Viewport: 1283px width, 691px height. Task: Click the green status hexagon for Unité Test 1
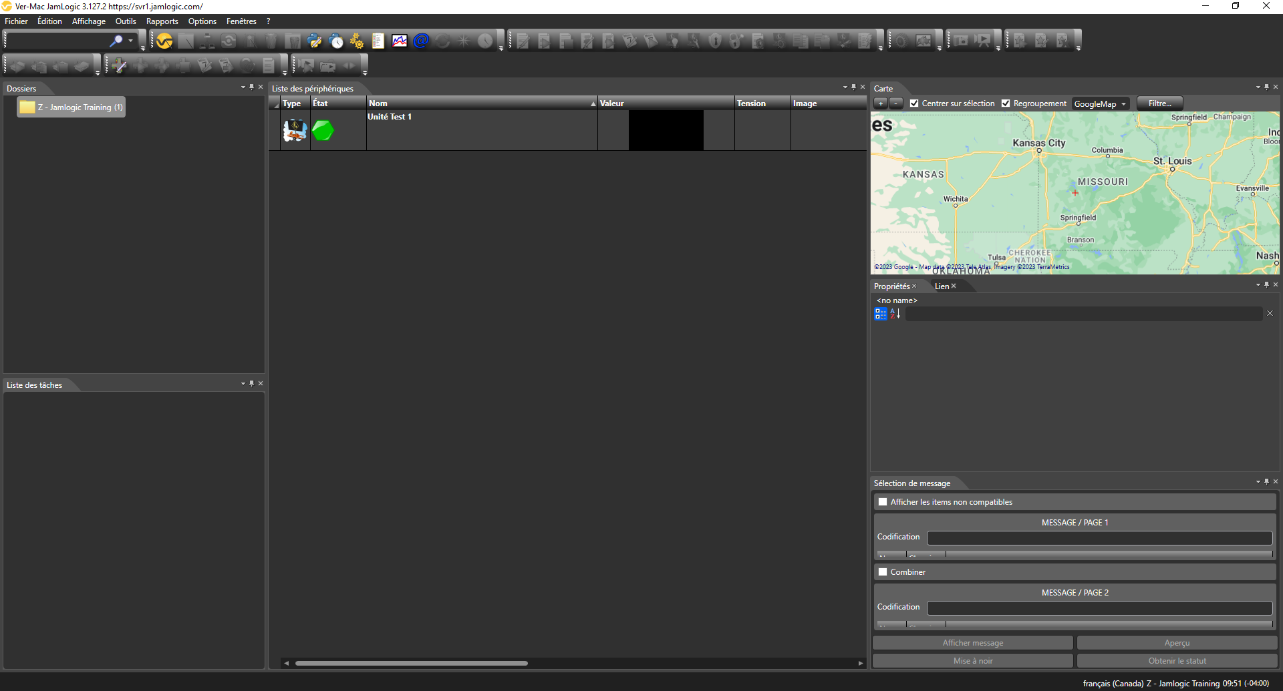tap(323, 131)
